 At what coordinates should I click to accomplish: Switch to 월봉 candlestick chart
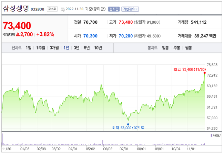tap(189, 48)
